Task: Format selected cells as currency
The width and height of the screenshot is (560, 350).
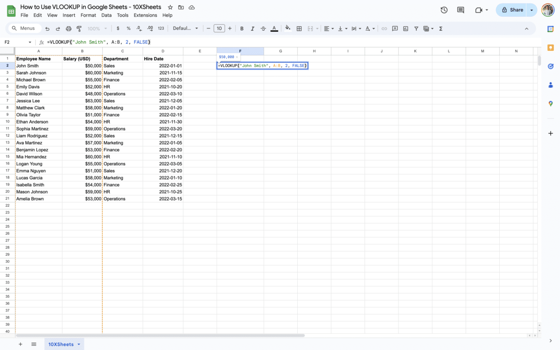Action: point(118,28)
